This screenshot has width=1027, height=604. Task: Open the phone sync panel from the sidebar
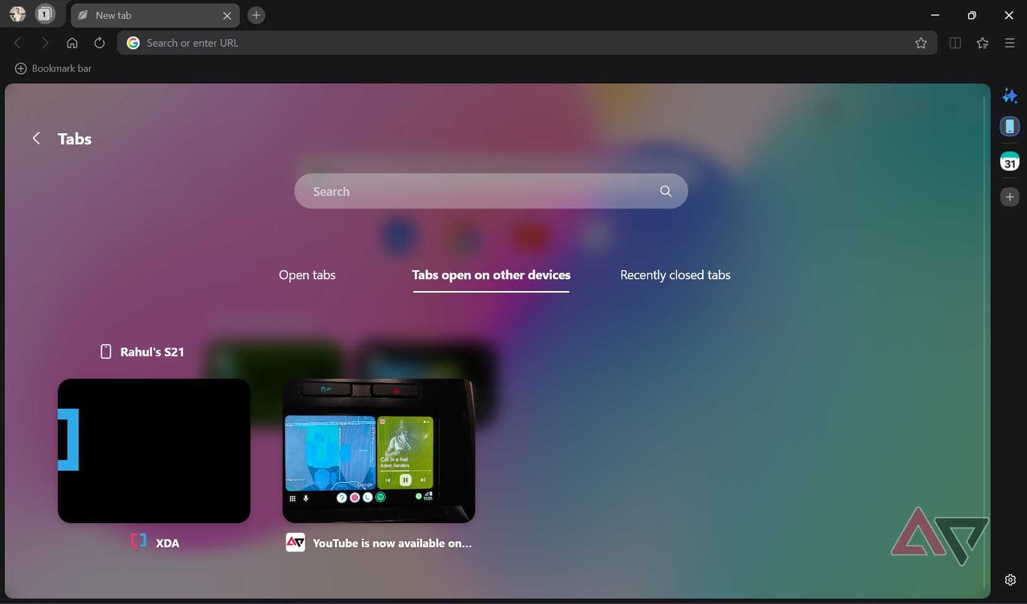[x=1010, y=126]
